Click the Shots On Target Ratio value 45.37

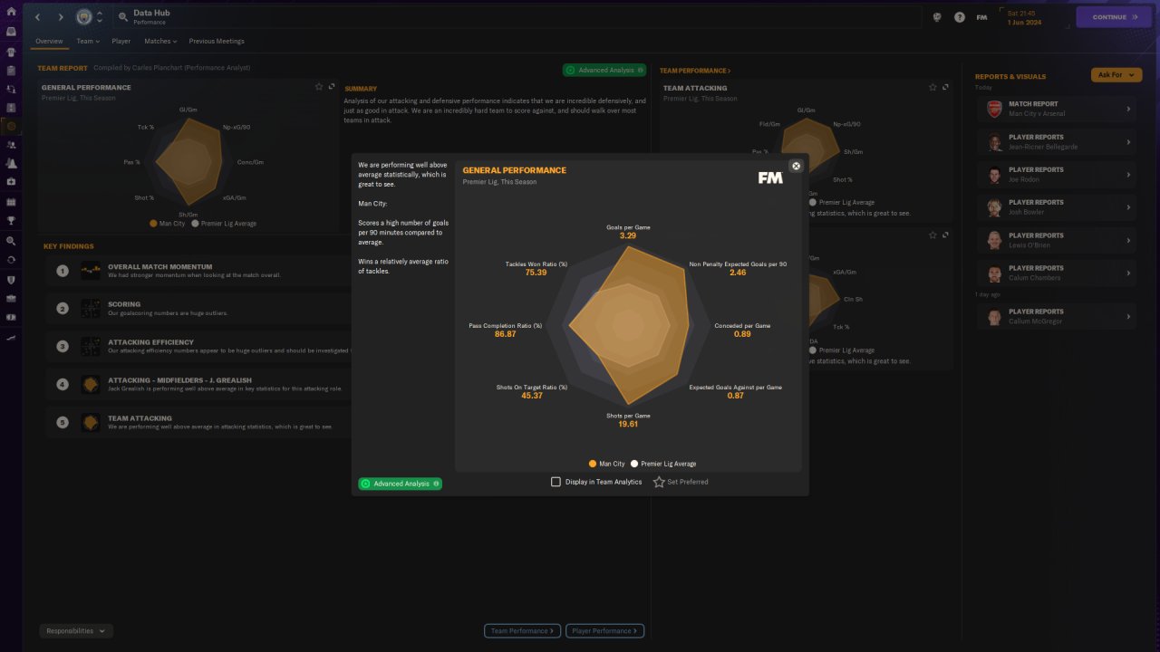tap(532, 396)
